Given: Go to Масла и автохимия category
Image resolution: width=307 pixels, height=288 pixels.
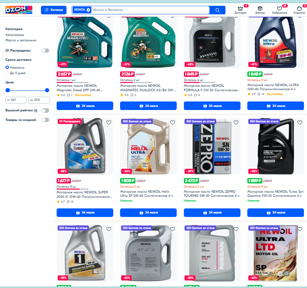Looking at the screenshot, I should point(21,40).
